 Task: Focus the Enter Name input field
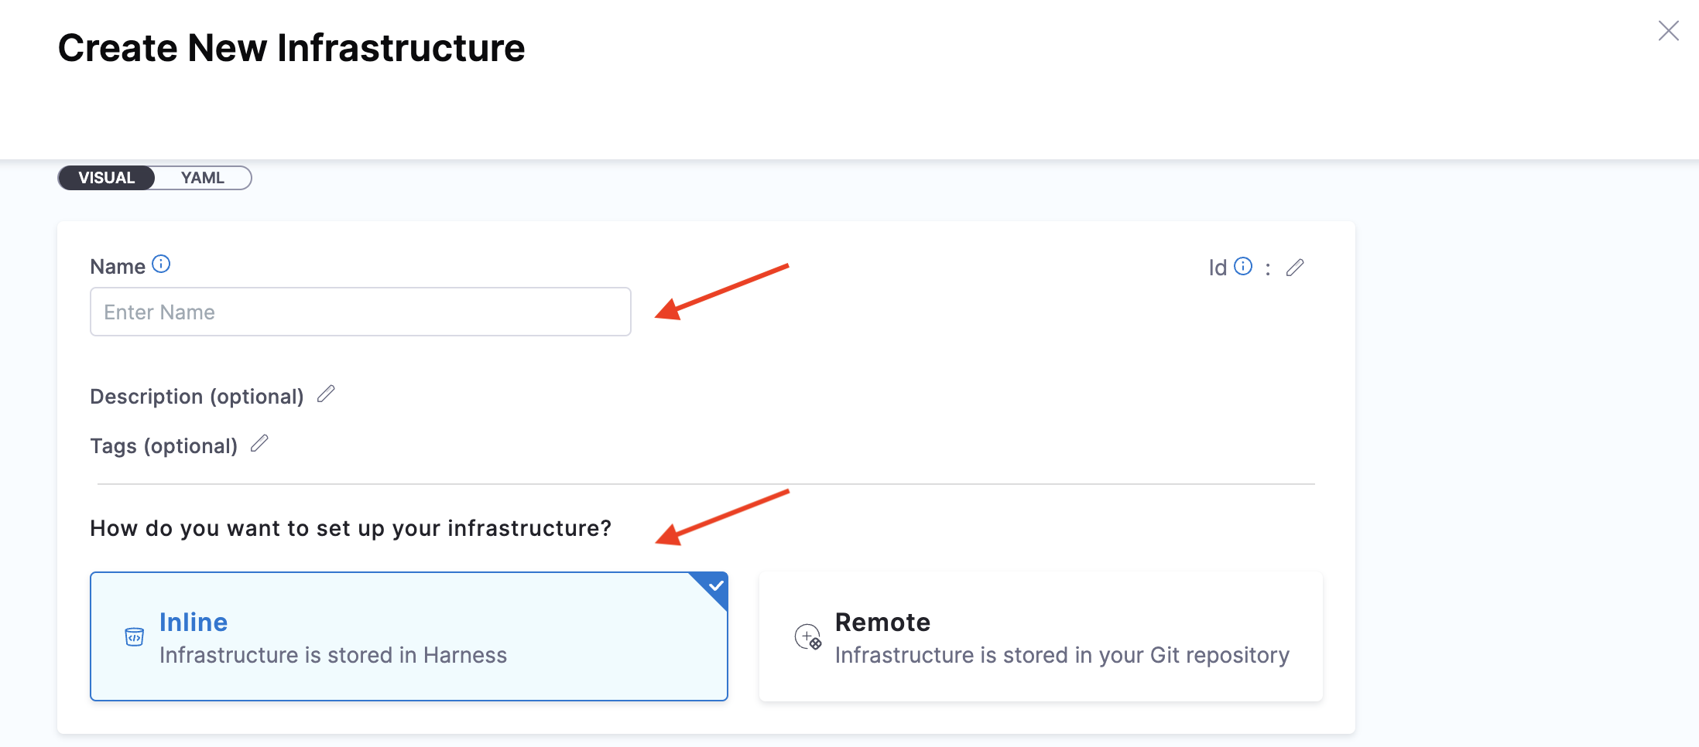click(361, 312)
